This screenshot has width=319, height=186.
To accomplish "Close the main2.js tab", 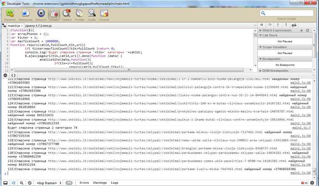I will click(x=22, y=26).
